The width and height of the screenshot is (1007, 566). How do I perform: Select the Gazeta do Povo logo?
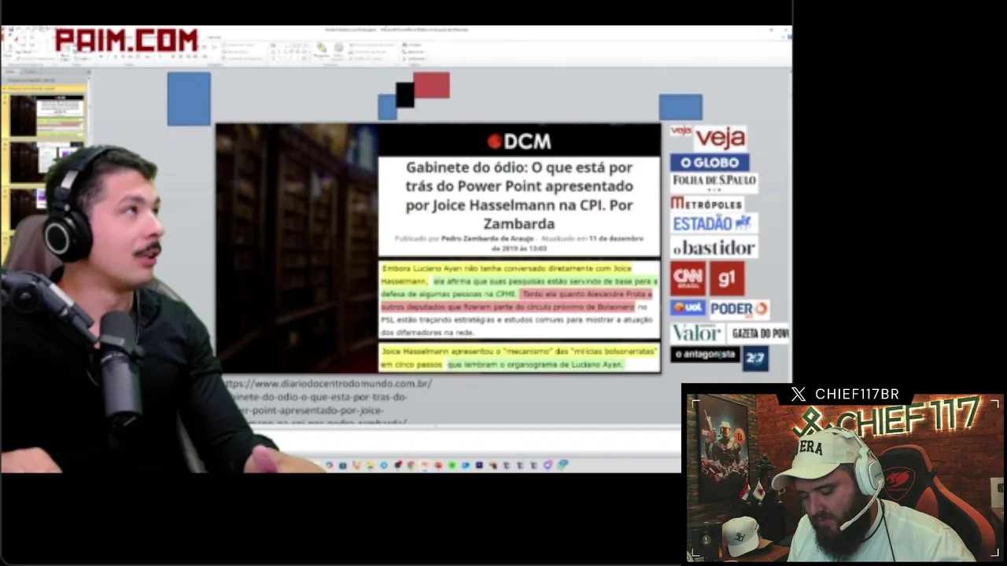click(x=759, y=333)
